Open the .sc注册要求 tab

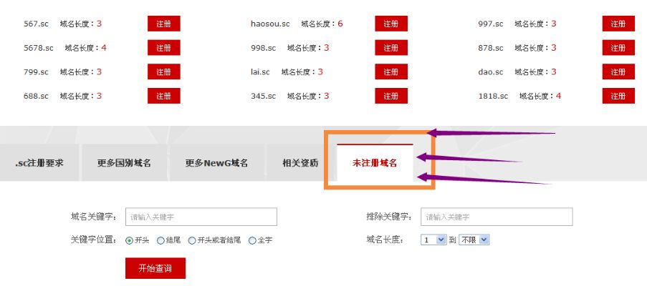click(39, 163)
